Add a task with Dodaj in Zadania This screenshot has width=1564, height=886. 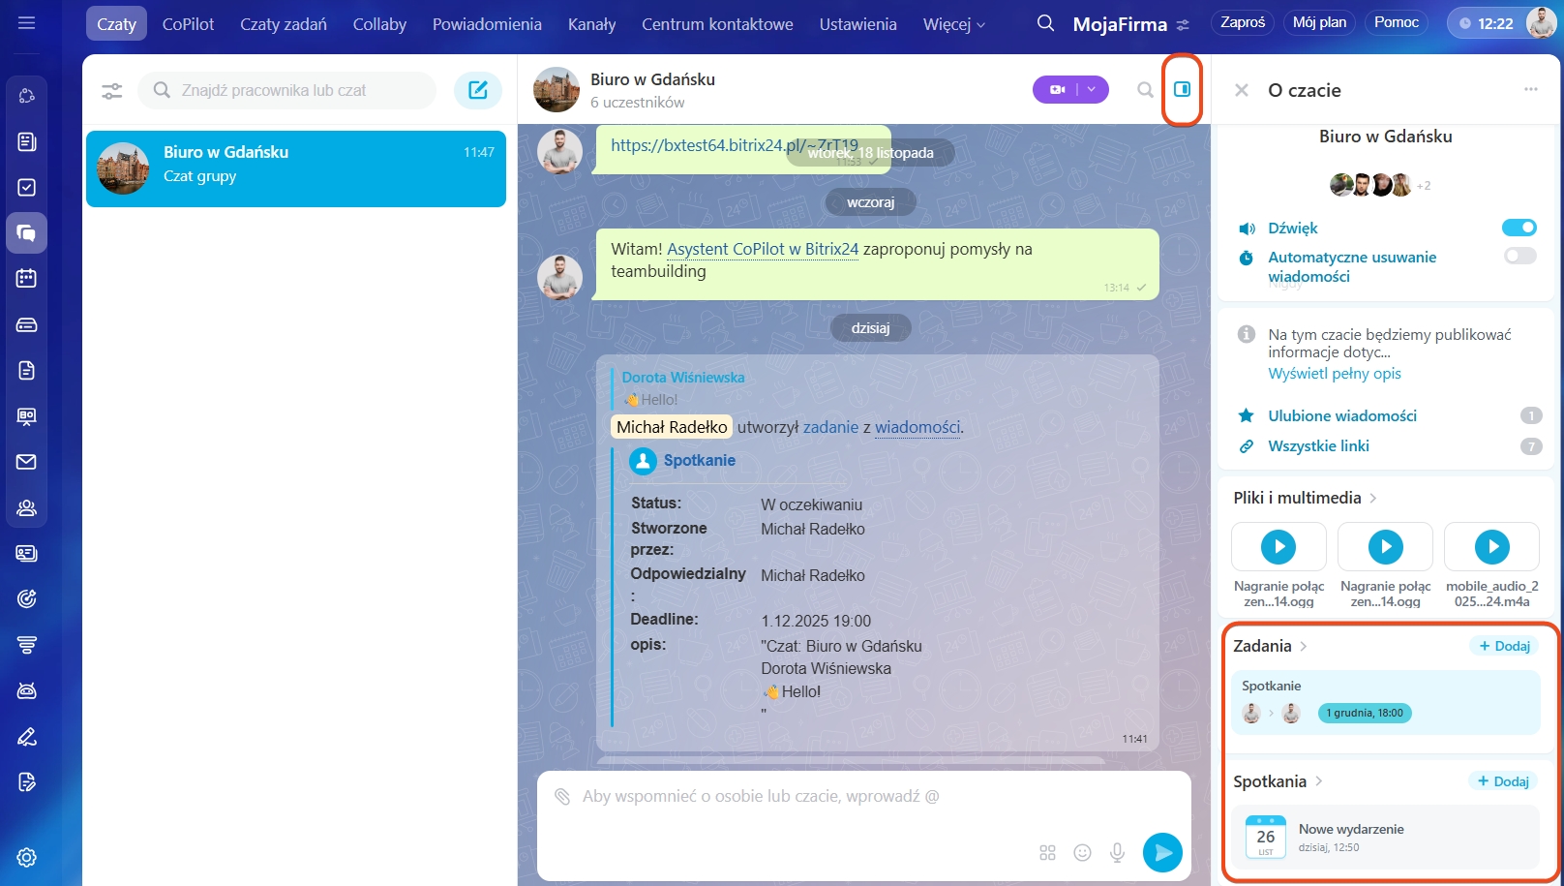[1504, 646]
